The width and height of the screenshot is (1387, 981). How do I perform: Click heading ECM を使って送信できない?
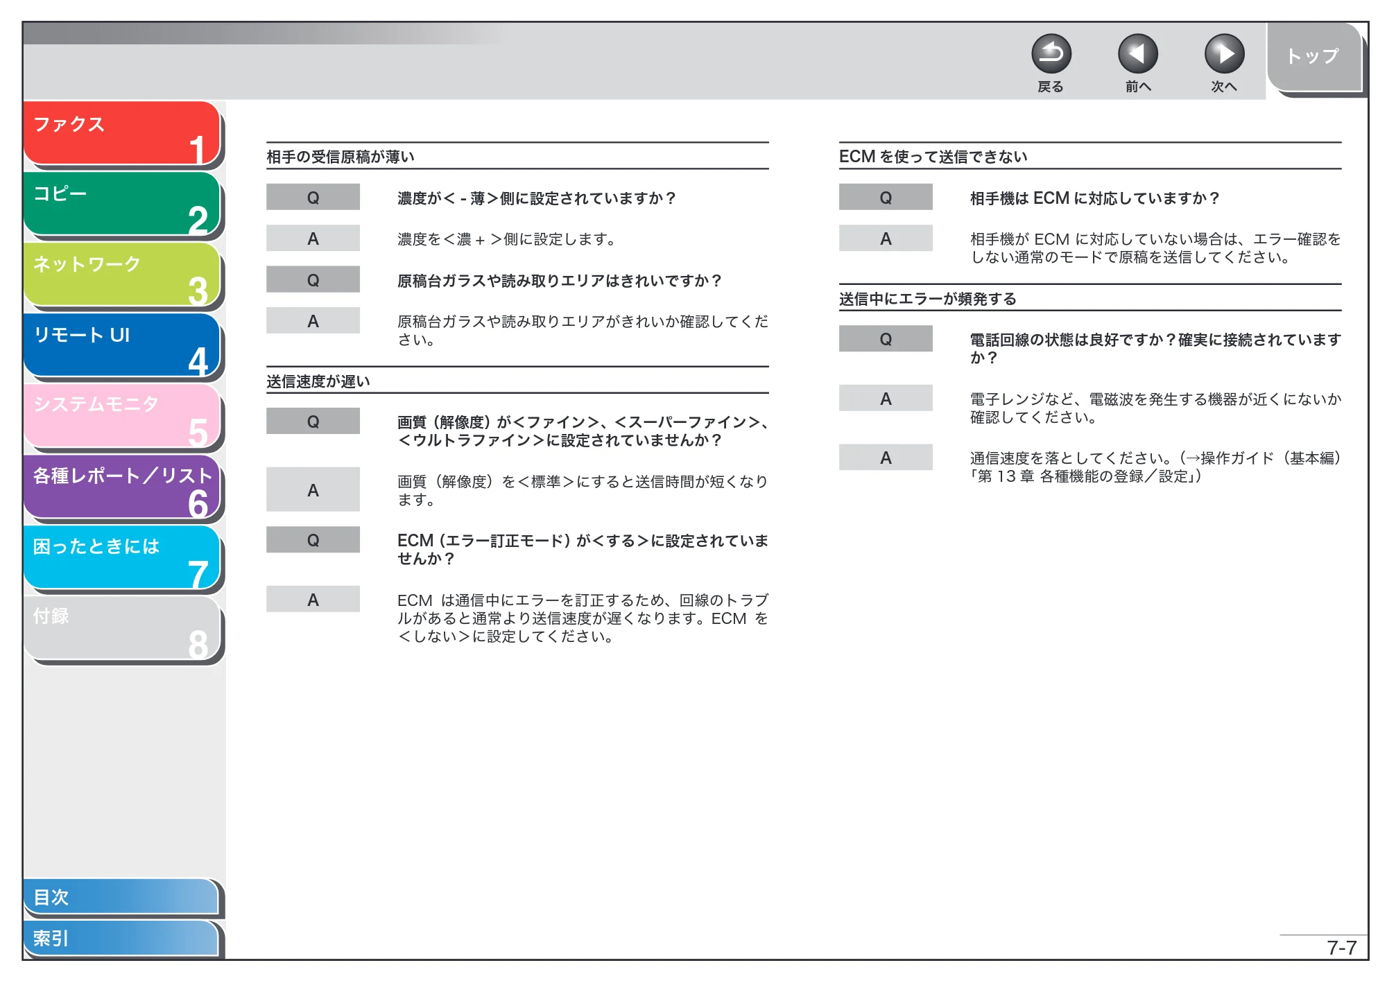933,157
